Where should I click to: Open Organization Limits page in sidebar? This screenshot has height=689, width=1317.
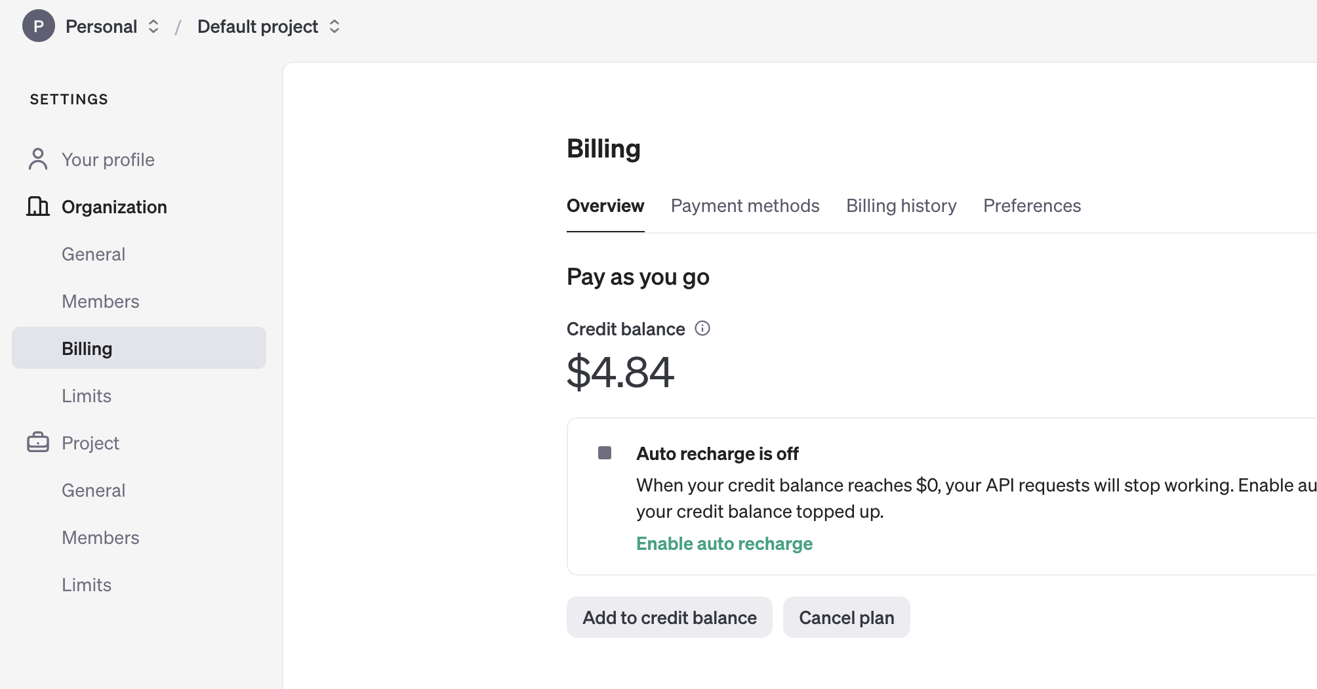[87, 396]
